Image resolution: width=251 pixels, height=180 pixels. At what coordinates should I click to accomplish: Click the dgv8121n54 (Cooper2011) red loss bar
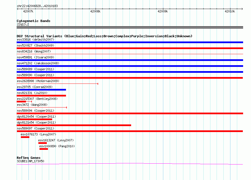[74, 125]
